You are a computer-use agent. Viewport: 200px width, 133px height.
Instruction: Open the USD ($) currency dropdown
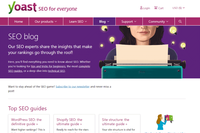coord(178,8)
